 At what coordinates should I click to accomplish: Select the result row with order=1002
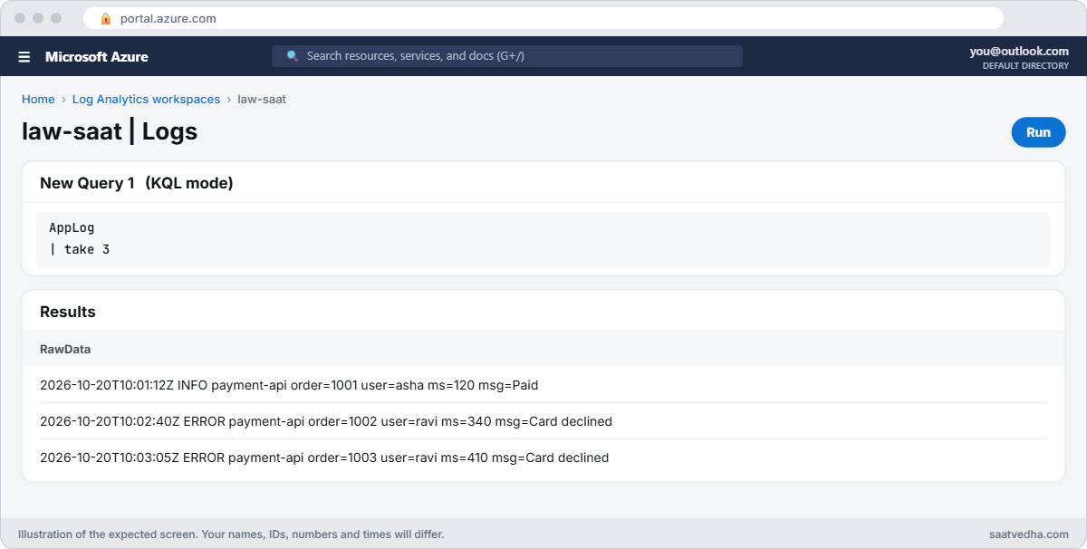pos(543,421)
